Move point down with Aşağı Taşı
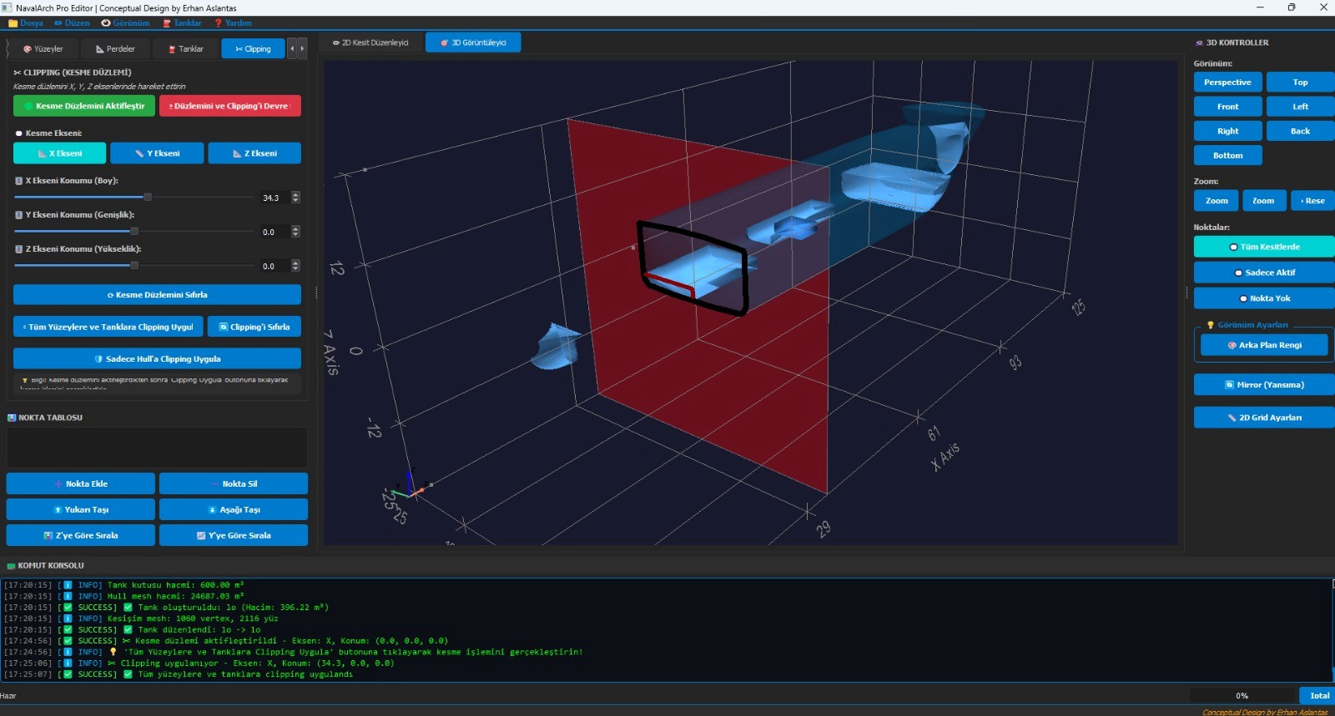This screenshot has height=716, width=1335. tap(234, 510)
